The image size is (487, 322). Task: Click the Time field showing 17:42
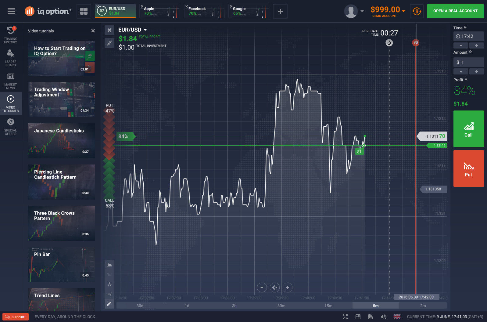click(x=468, y=36)
